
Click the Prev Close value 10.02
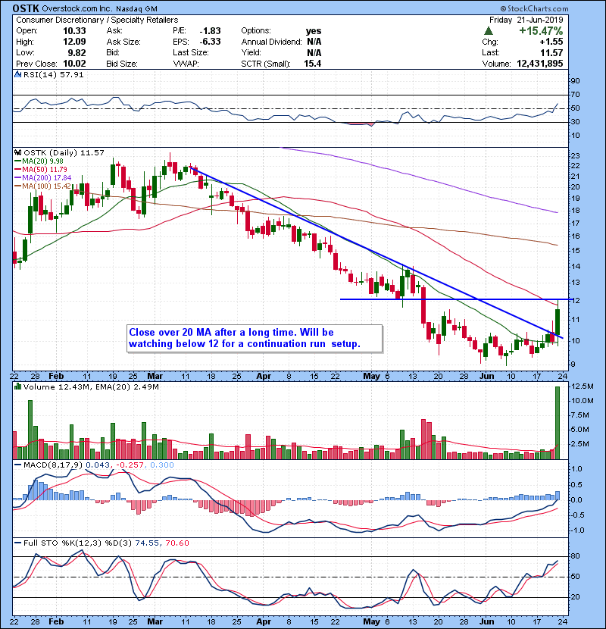point(74,64)
